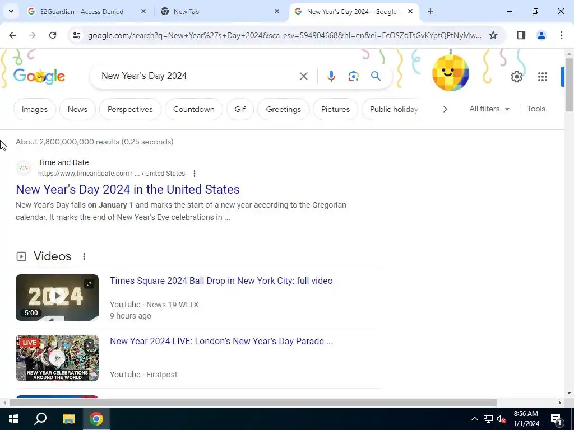Expand the All filters dropdown
Image resolution: width=574 pixels, height=430 pixels.
pyautogui.click(x=489, y=109)
